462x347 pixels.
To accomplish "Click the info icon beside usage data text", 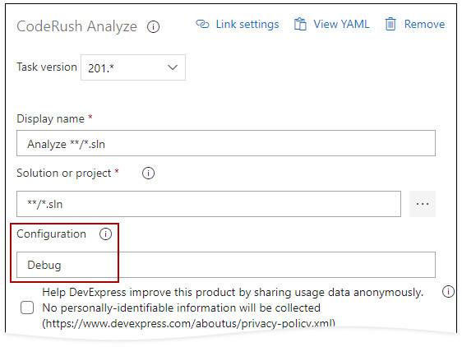I will coord(448,292).
